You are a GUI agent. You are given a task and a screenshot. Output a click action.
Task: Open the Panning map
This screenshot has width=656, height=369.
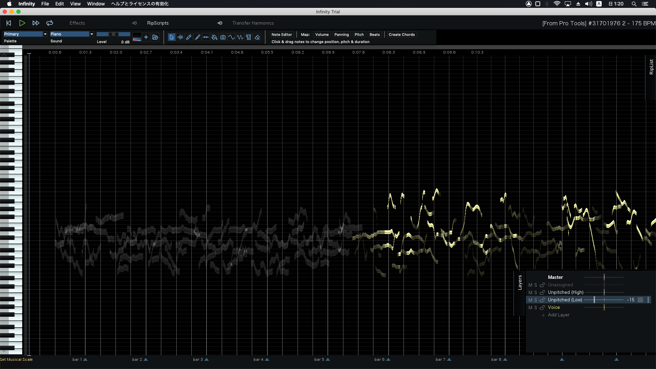342,35
